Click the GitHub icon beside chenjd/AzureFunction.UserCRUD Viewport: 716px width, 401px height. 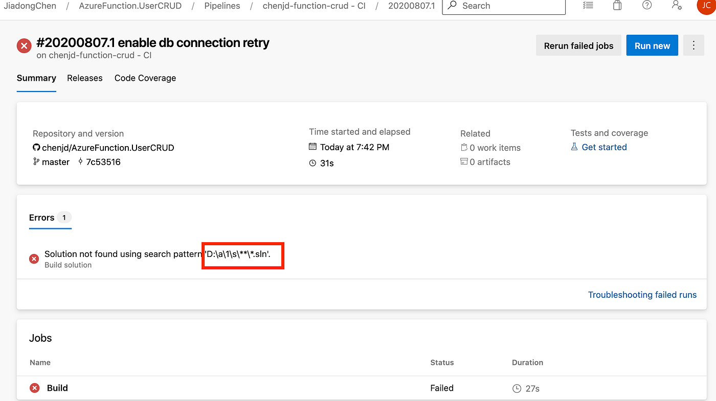(36, 148)
